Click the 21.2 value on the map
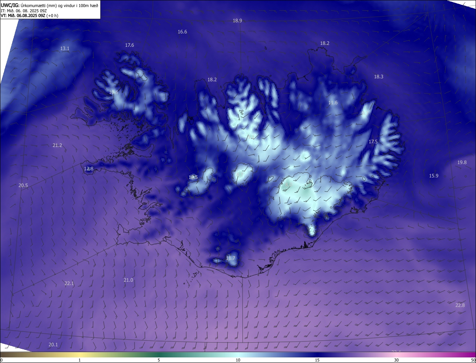Image resolution: width=476 pixels, height=363 pixels. [x=57, y=145]
